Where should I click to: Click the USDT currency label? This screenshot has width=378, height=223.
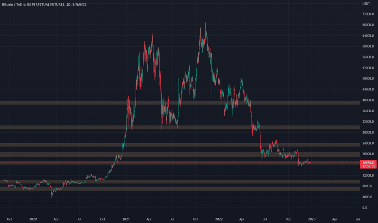click(x=366, y=4)
